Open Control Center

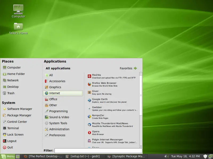coord(15,122)
